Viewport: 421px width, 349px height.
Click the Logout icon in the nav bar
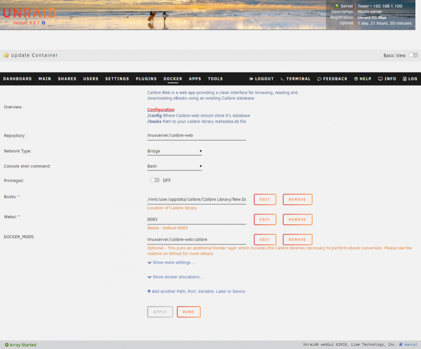tap(251, 79)
